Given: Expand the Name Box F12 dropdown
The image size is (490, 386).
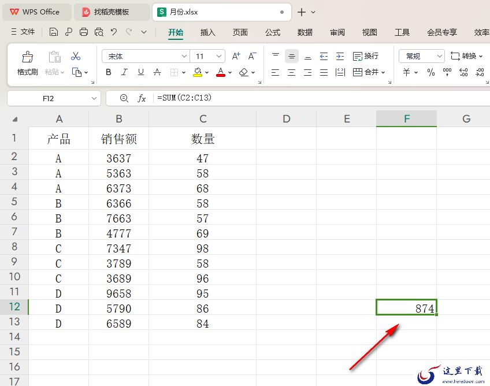Looking at the screenshot, I should point(94,98).
